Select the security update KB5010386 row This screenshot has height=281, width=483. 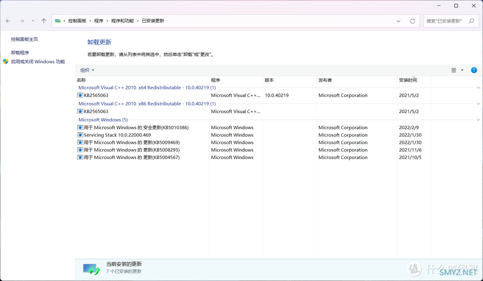253,127
